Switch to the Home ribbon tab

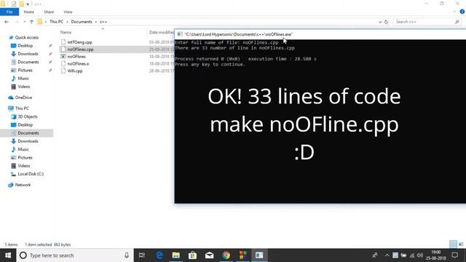pyautogui.click(x=29, y=12)
